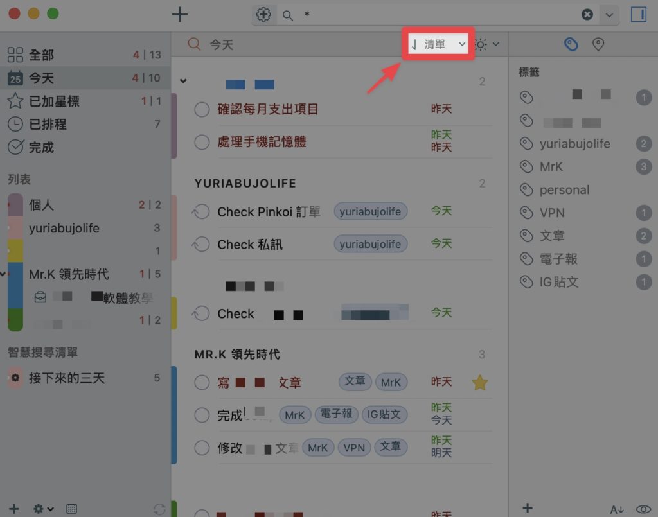Open the 接下來的三天 smart list
This screenshot has width=658, height=517.
coord(85,378)
